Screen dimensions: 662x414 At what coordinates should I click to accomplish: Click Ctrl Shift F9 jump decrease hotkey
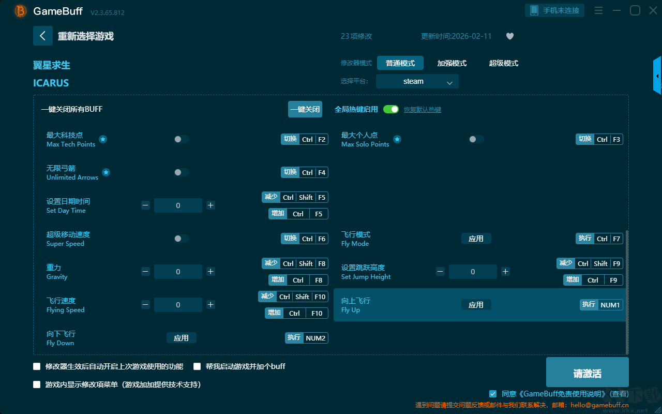click(x=590, y=263)
